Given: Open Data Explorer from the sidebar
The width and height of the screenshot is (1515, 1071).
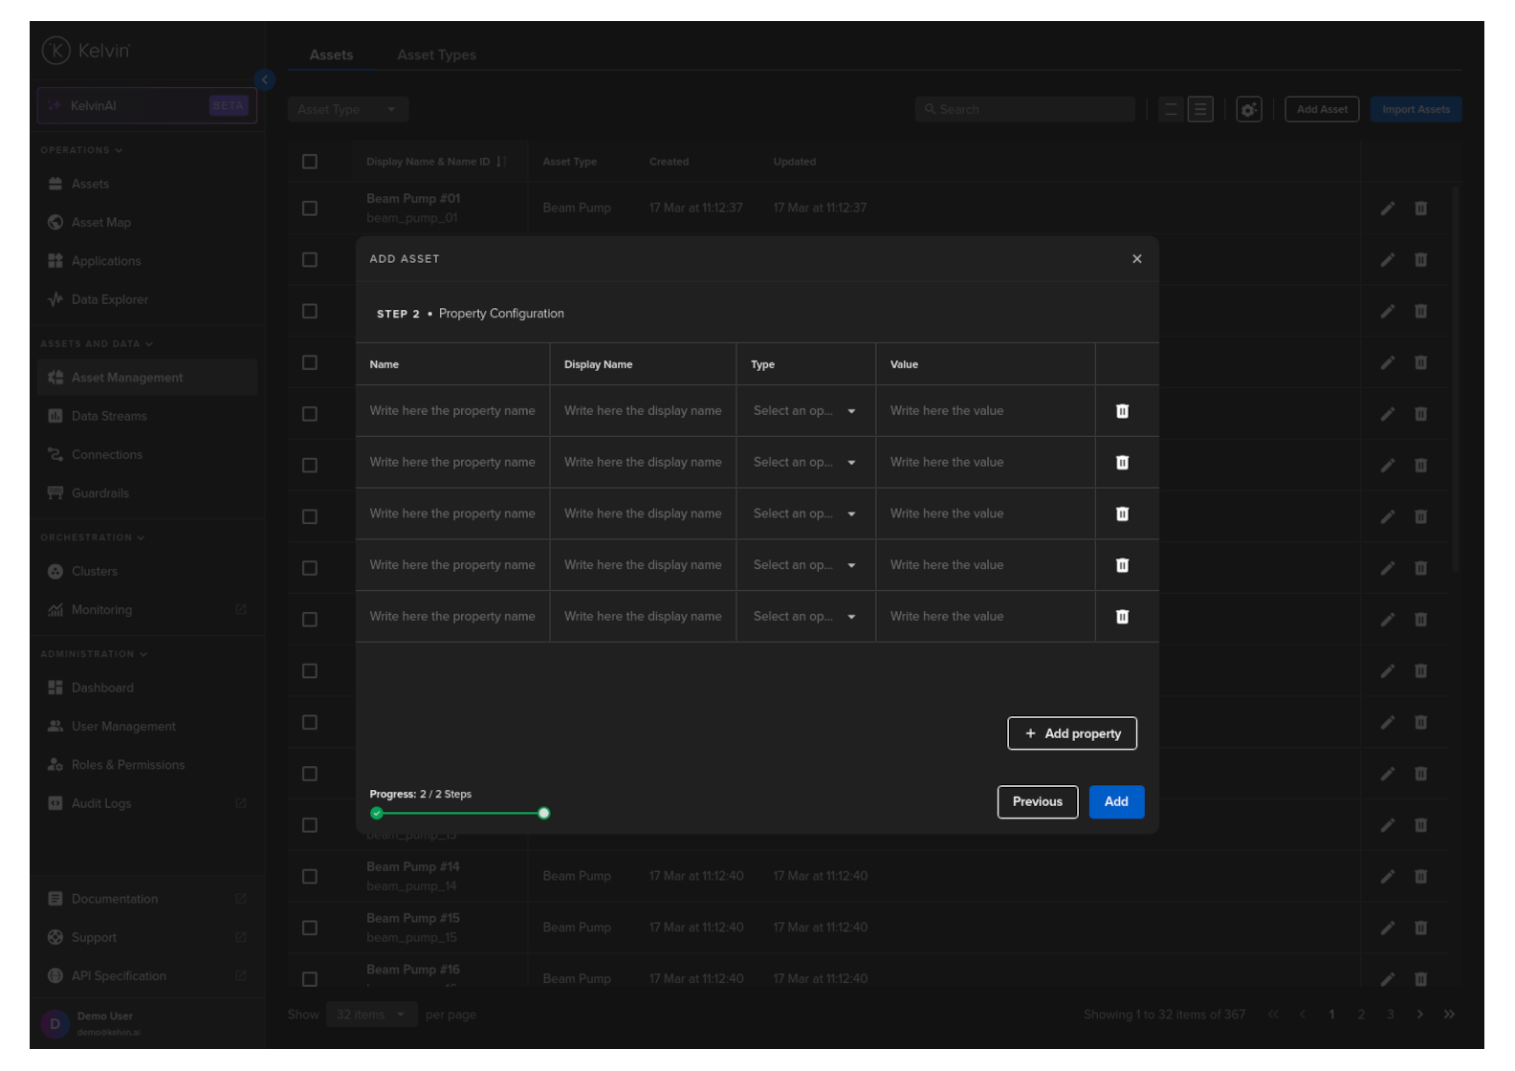Looking at the screenshot, I should point(109,299).
